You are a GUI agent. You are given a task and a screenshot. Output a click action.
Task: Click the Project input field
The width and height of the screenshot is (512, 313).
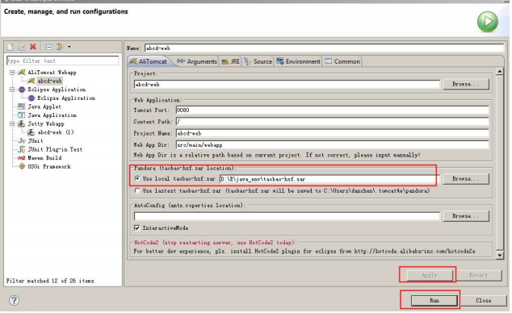(x=287, y=85)
